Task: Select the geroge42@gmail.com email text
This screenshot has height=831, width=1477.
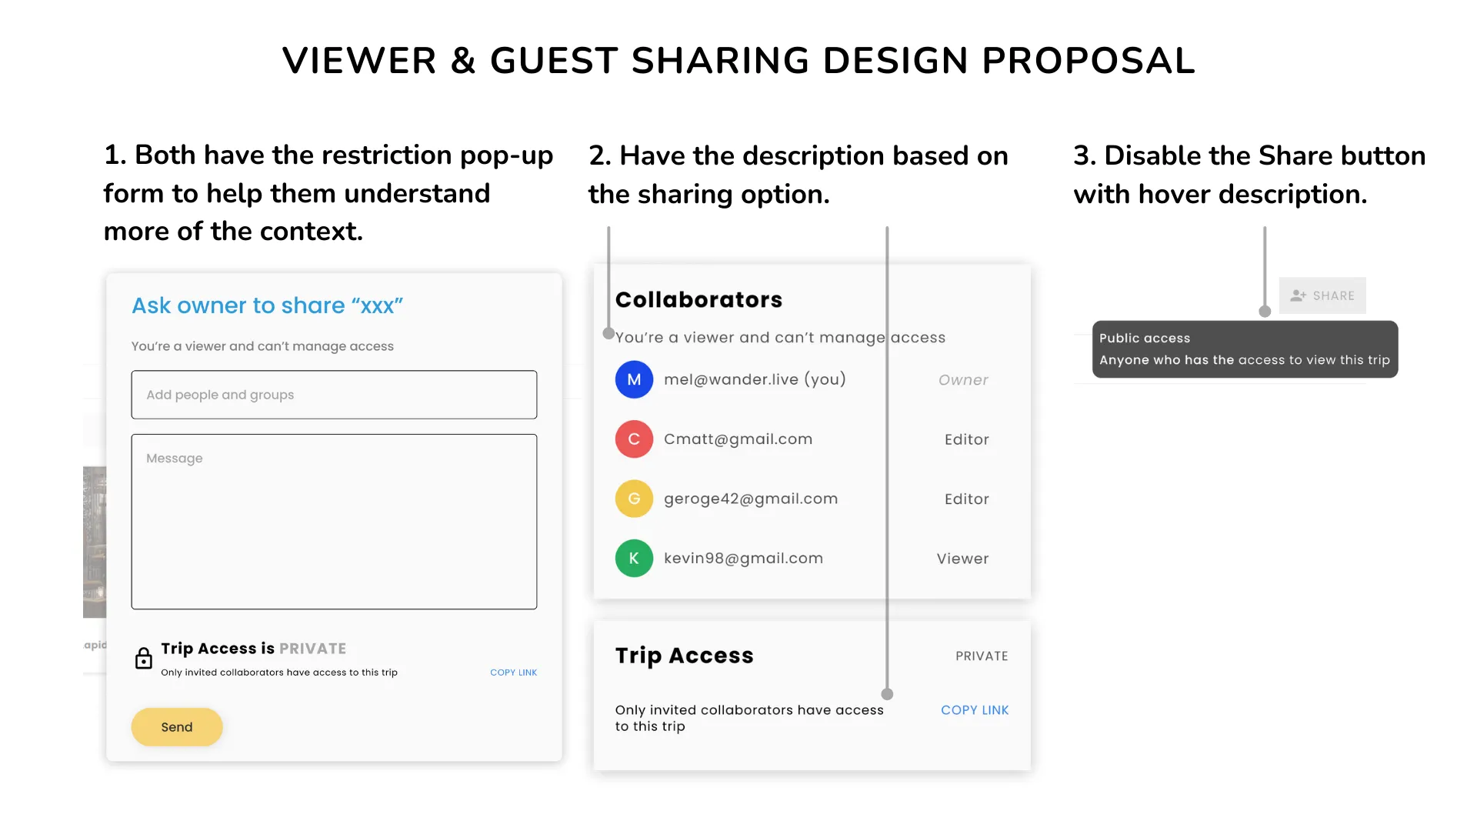Action: [751, 499]
